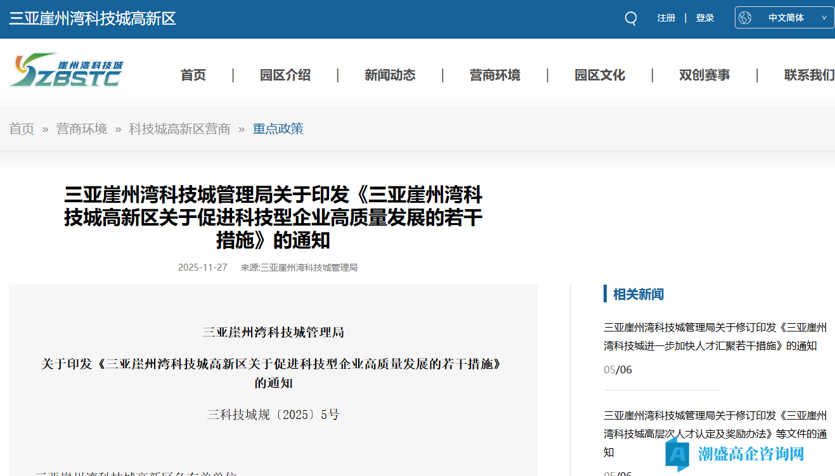The height and width of the screenshot is (476, 835).
Task: Select 园区文化 from the navigation
Action: [599, 75]
